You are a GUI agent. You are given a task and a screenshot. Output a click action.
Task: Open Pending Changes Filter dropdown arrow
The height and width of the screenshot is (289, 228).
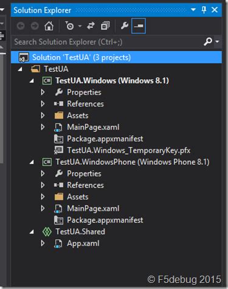[80, 26]
